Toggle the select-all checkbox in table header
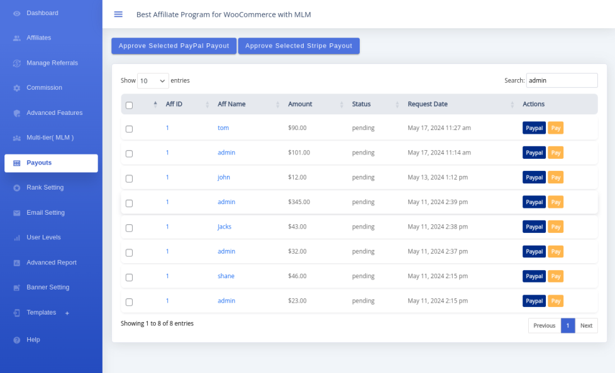The height and width of the screenshot is (373, 615). tap(130, 105)
